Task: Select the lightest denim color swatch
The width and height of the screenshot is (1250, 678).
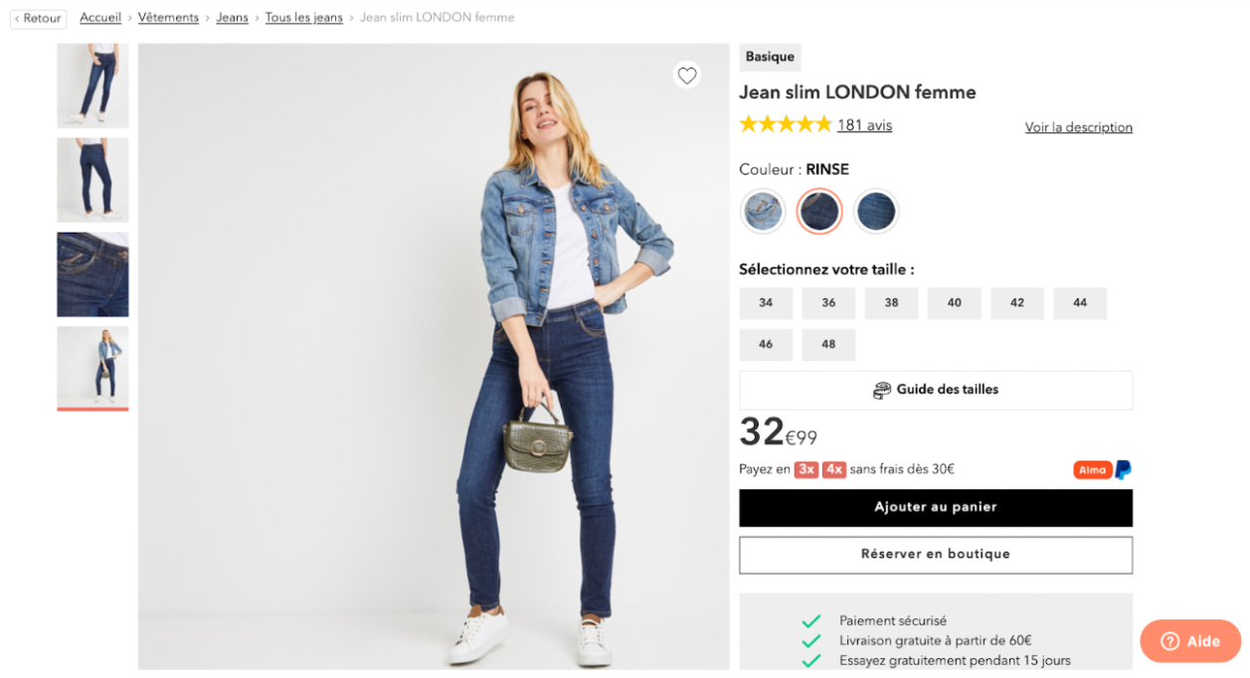Action: click(x=763, y=211)
